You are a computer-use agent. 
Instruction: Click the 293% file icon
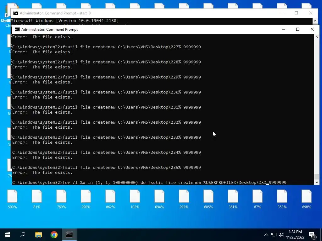tap(184, 199)
